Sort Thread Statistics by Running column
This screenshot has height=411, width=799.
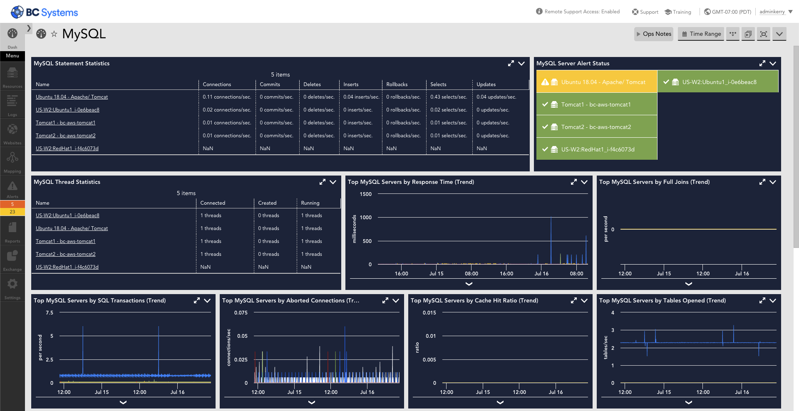pyautogui.click(x=310, y=203)
